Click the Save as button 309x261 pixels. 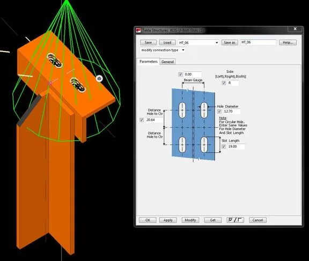pos(230,42)
